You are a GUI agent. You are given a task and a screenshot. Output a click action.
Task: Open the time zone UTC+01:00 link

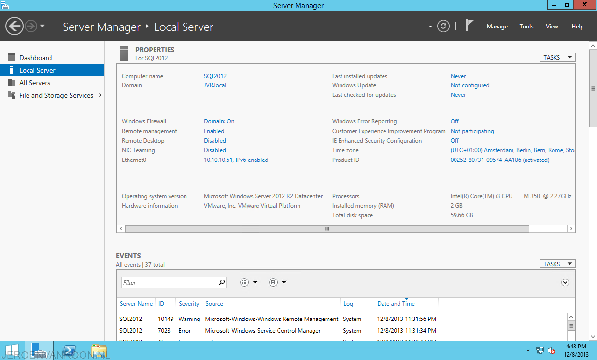pos(513,150)
